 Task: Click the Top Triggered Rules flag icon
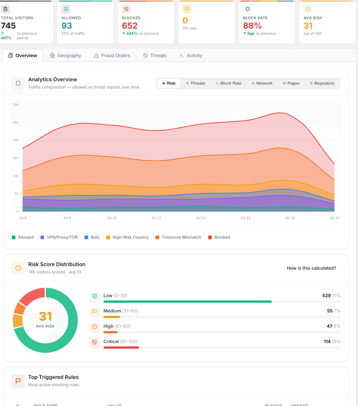click(18, 381)
